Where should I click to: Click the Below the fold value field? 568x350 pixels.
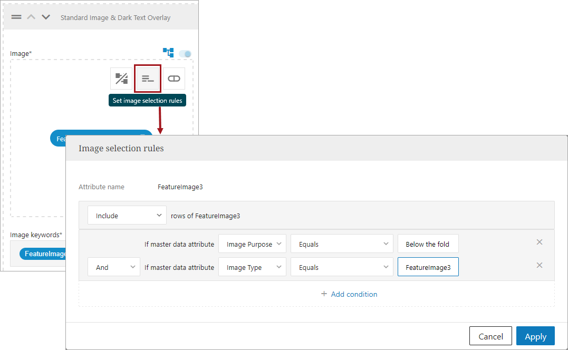click(x=428, y=244)
